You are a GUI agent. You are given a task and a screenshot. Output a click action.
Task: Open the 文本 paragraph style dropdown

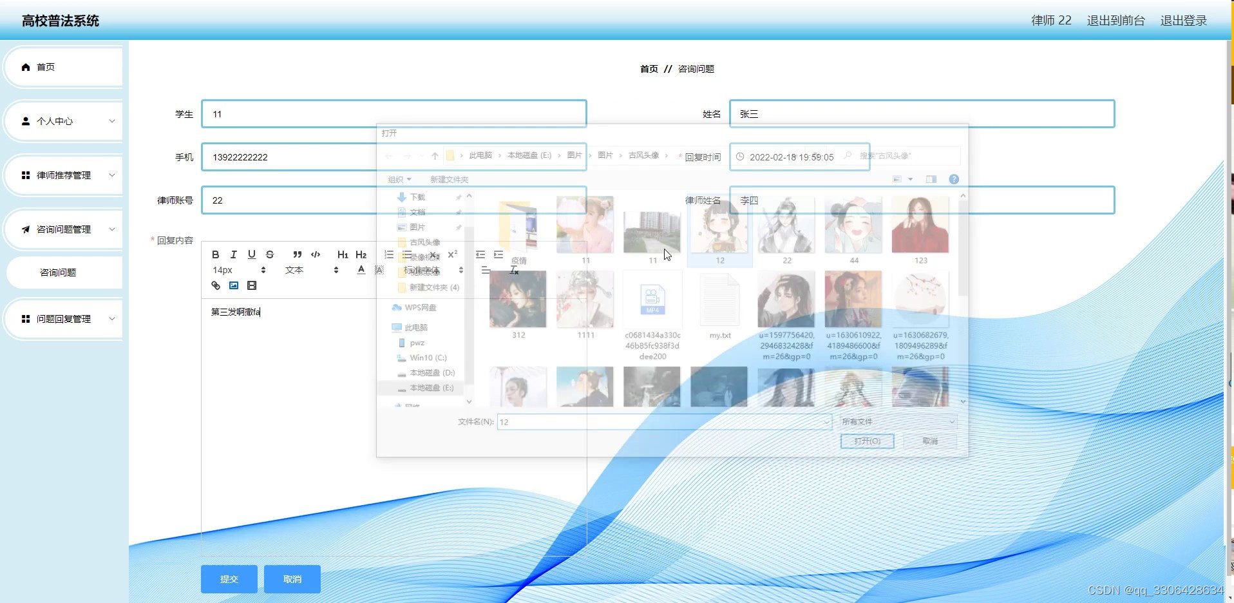[312, 270]
